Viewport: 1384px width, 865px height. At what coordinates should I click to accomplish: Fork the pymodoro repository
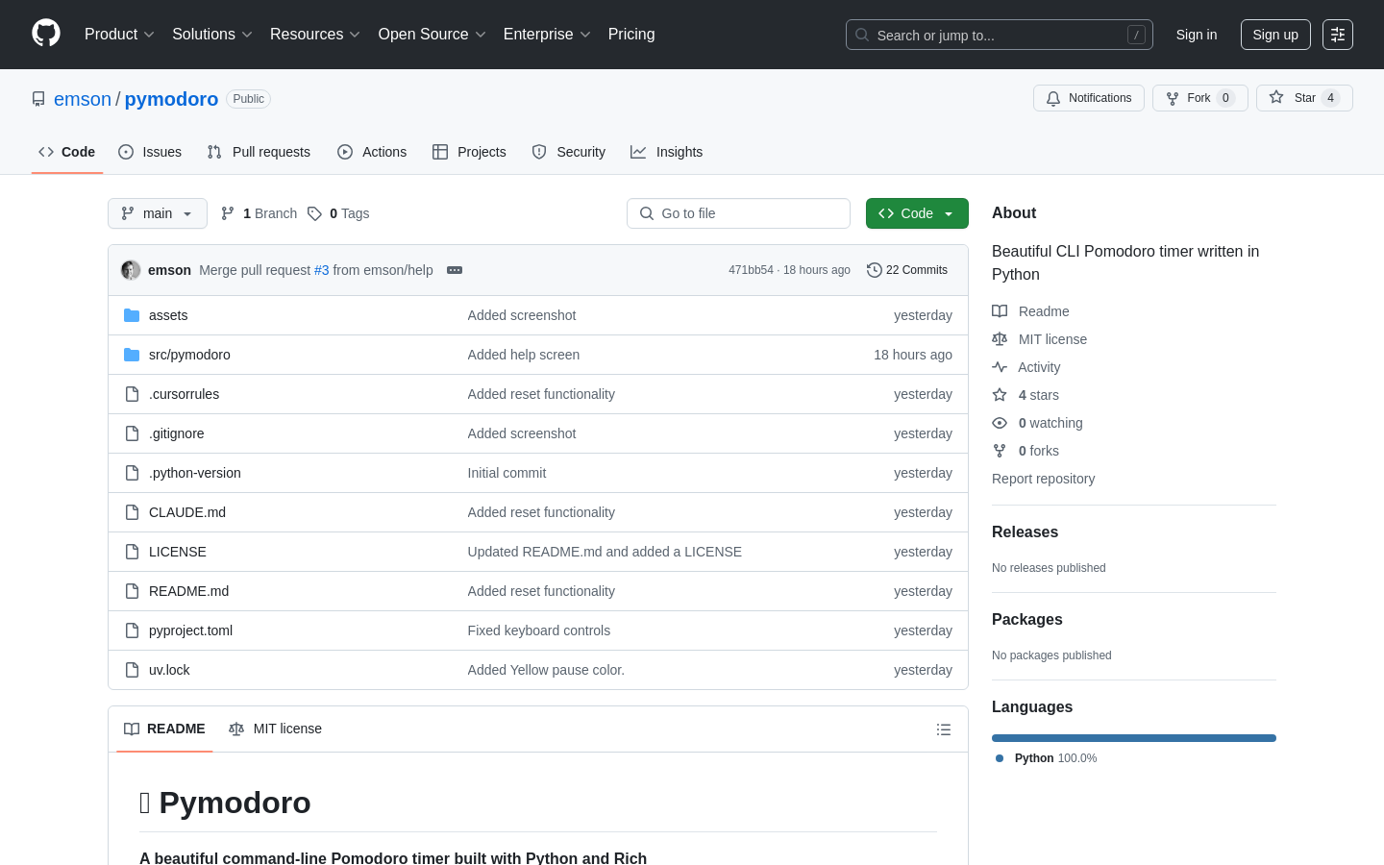[1199, 98]
